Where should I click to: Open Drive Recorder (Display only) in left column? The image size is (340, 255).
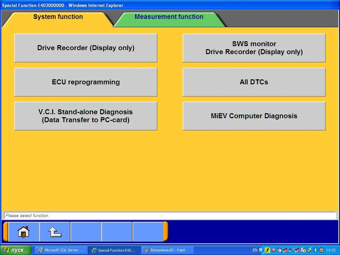[86, 48]
